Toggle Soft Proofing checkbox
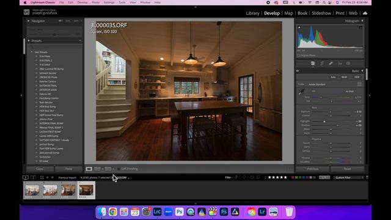 119,169
